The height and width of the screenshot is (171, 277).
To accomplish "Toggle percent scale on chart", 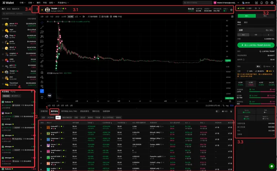I will [x=224, y=105].
